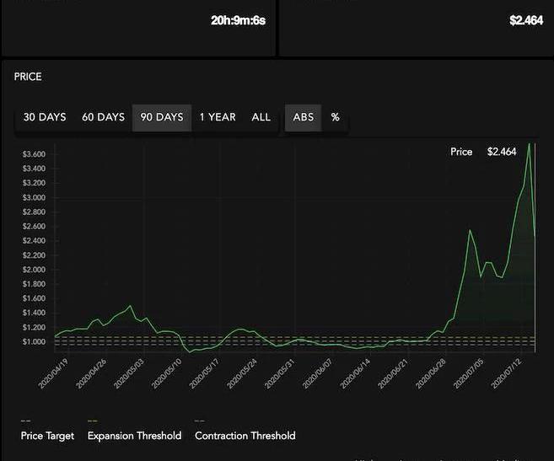Toggle ABS absolute value mode

[303, 117]
